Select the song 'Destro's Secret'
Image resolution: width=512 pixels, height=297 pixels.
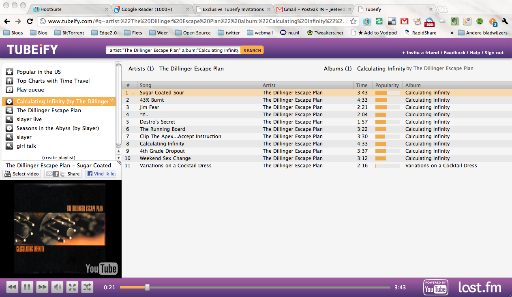tap(158, 122)
